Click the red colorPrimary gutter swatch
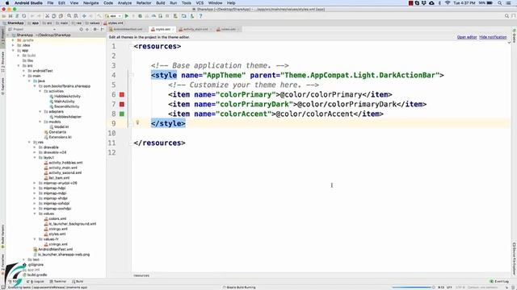Viewport: 517px width, 290px height. (x=122, y=94)
